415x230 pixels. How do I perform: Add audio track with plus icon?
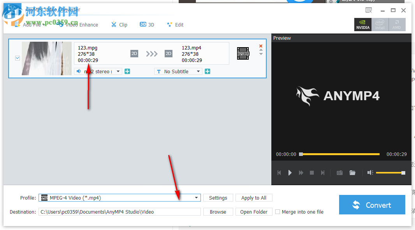pos(127,71)
